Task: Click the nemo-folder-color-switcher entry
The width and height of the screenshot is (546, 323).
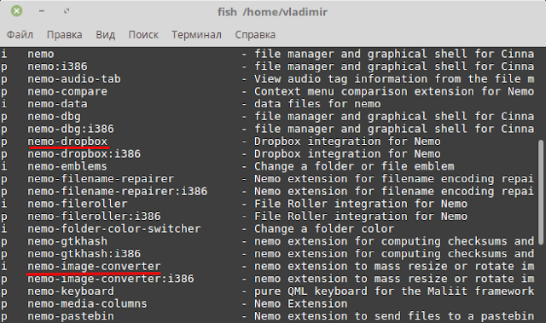Action: pyautogui.click(x=114, y=228)
